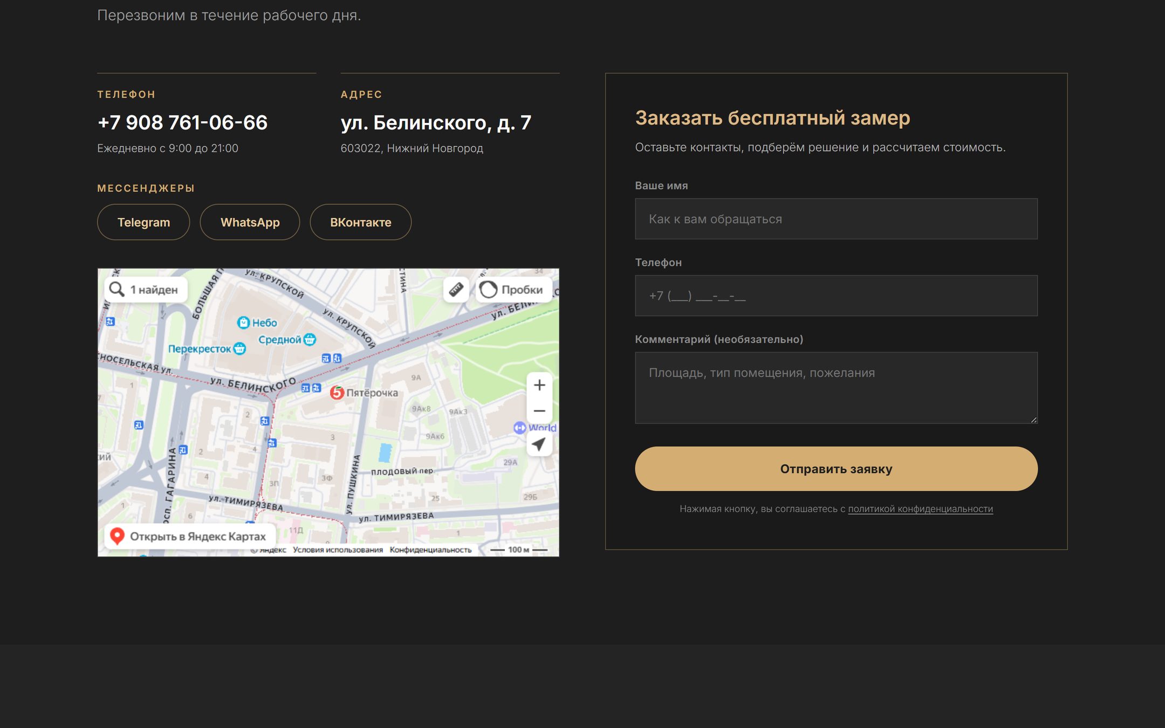Click the comment textarea resize handle
This screenshot has height=728, width=1165.
[x=1033, y=420]
